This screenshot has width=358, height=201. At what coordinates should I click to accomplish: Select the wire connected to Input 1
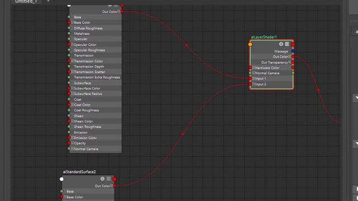tap(186, 45)
